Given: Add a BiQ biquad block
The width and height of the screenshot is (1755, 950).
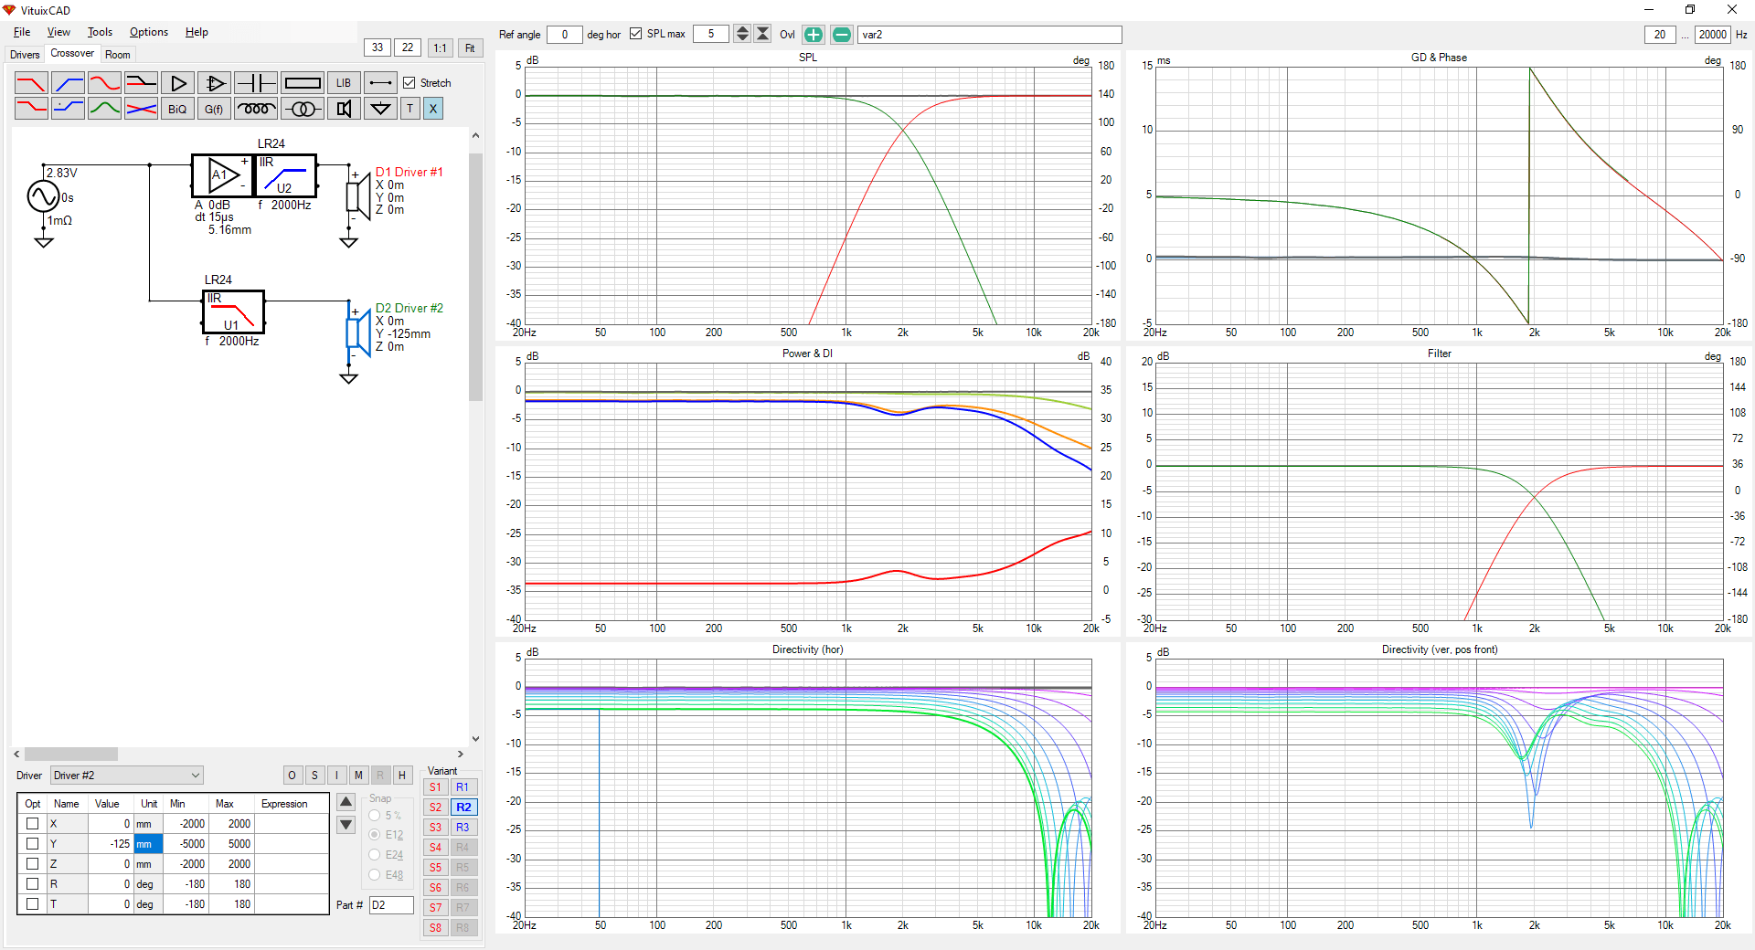Looking at the screenshot, I should pos(177,109).
